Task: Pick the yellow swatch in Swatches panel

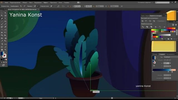Action: tap(152, 30)
